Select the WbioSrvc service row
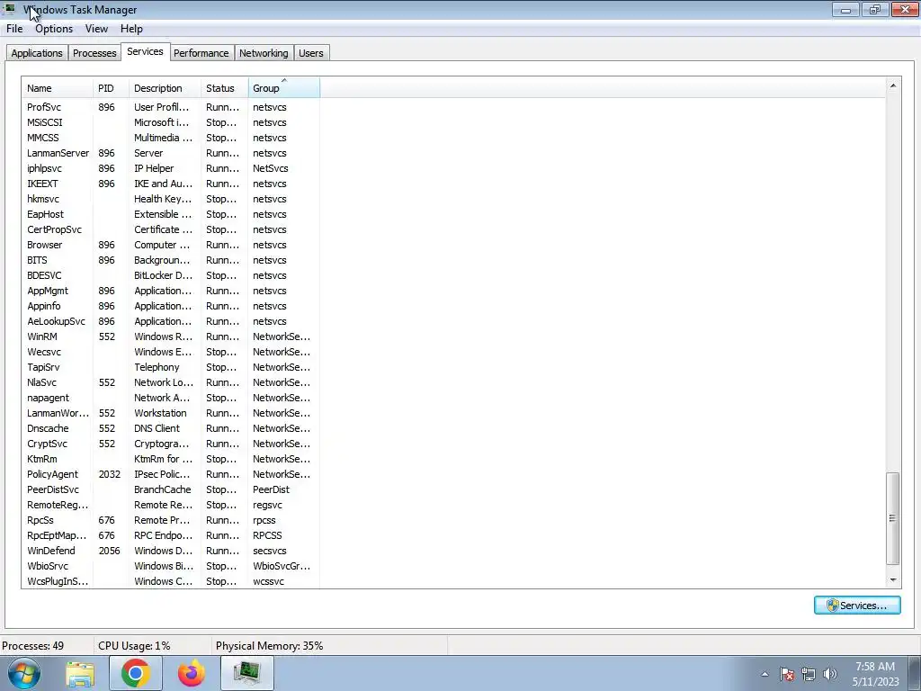 click(x=171, y=565)
